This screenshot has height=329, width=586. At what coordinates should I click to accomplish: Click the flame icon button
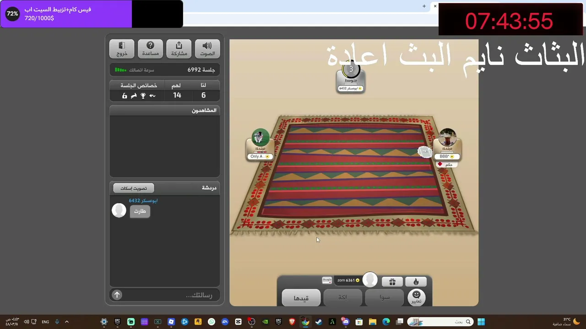[416, 282]
